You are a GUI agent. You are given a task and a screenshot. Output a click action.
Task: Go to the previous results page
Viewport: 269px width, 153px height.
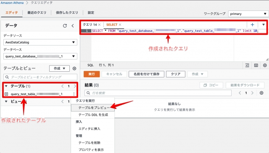point(240,93)
